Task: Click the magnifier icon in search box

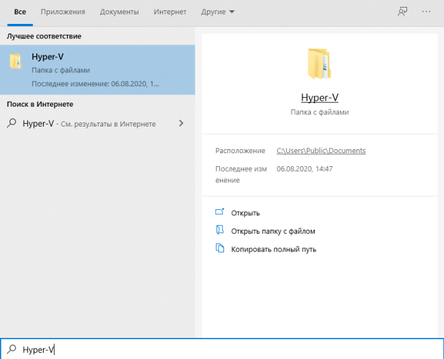Action: point(12,349)
